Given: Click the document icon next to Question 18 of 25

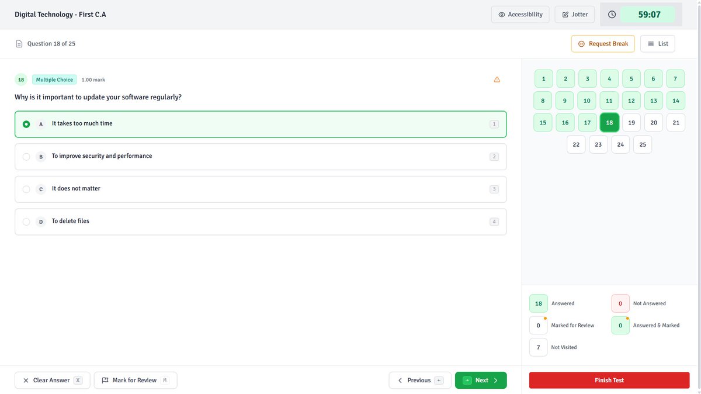Looking at the screenshot, I should [19, 44].
